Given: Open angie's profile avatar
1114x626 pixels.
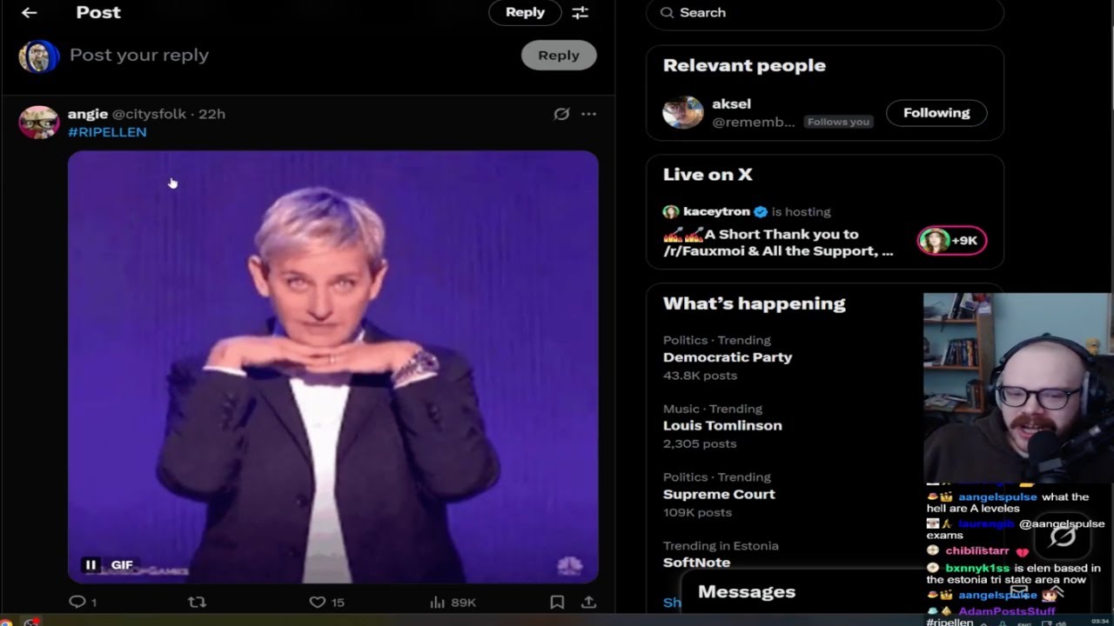Looking at the screenshot, I should coord(39,123).
